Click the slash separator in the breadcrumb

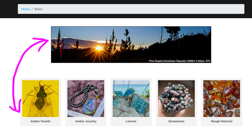coord(32,9)
